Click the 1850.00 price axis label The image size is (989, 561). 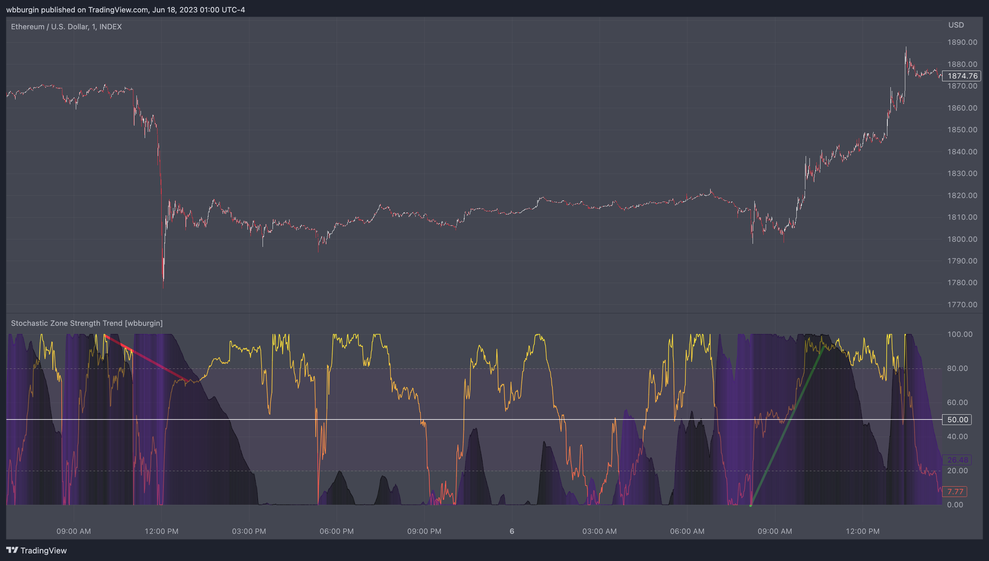point(962,130)
